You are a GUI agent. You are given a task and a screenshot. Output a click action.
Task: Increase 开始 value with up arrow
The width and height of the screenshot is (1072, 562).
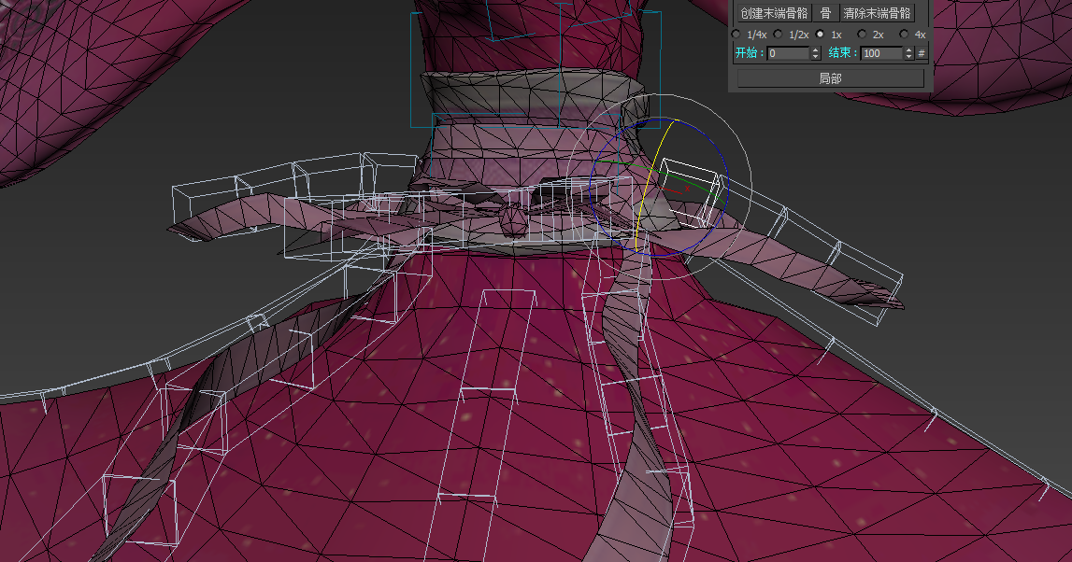click(815, 50)
